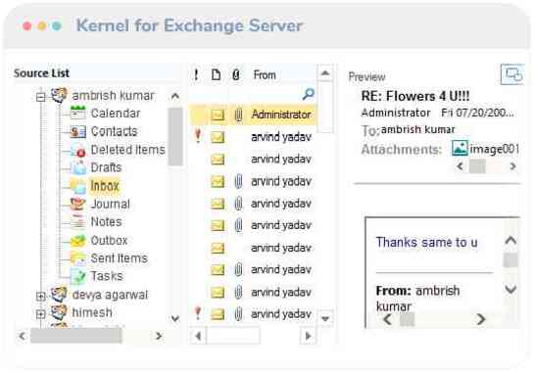Screen dimensions: 534x372
Task: Select the Administrator email row
Action: tap(253, 115)
